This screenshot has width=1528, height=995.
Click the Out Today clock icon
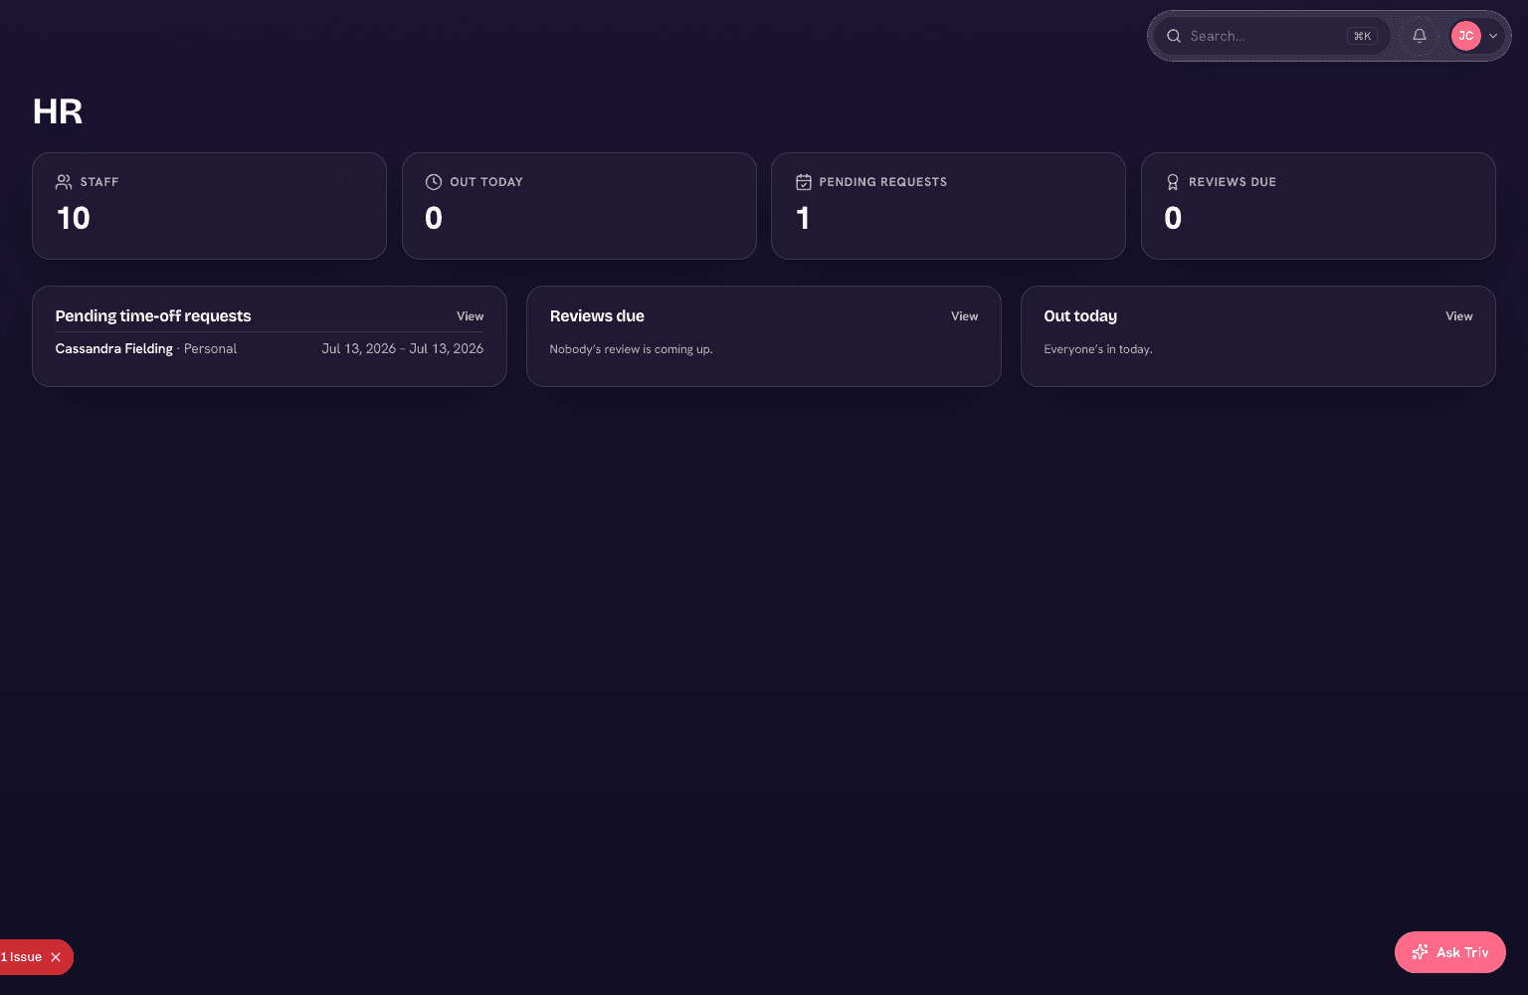[434, 182]
